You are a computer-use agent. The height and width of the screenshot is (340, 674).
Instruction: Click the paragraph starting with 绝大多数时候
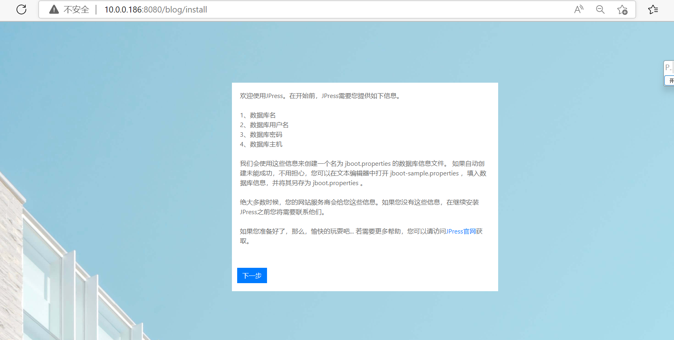coord(359,207)
